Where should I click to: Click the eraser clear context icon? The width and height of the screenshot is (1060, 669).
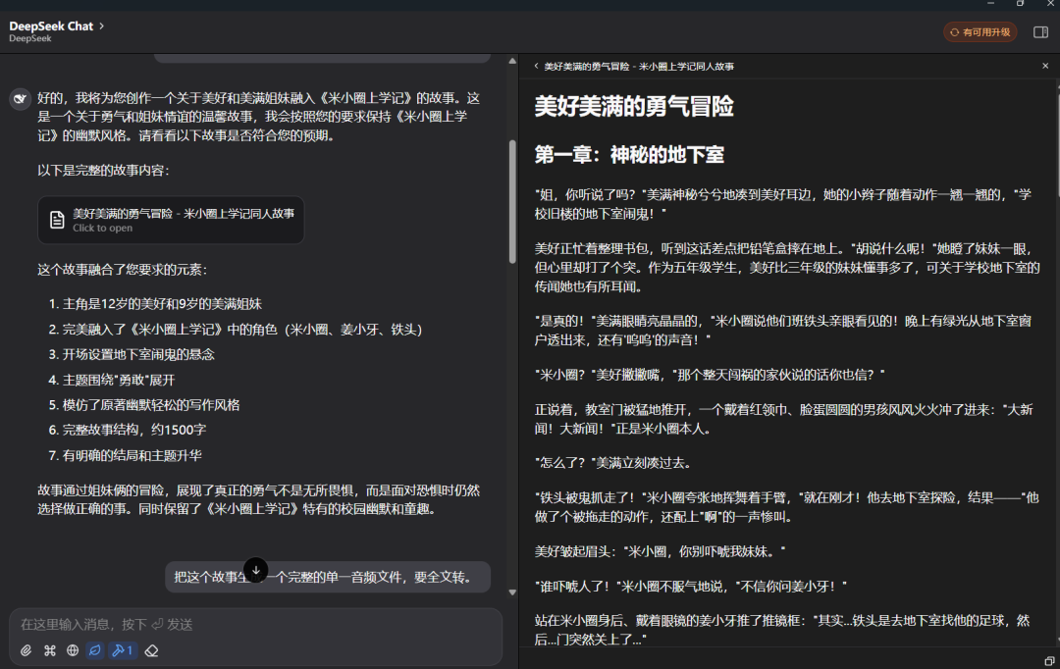tap(151, 650)
